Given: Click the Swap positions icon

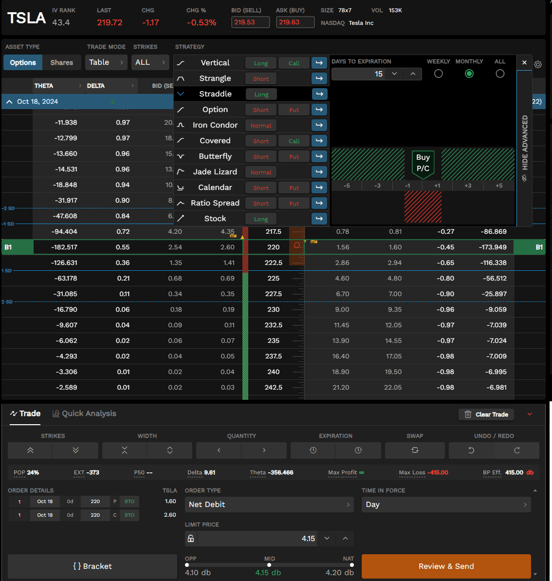Looking at the screenshot, I should [x=415, y=450].
